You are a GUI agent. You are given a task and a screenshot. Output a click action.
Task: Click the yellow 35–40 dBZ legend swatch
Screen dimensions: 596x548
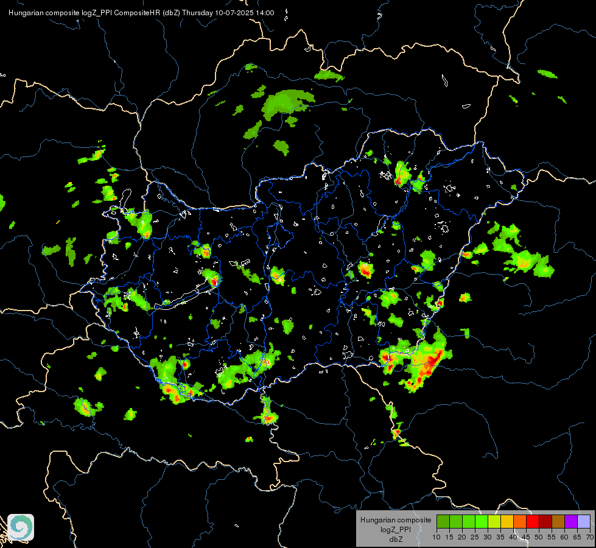[507, 521]
